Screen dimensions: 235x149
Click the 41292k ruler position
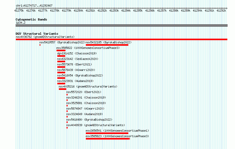(221, 11)
